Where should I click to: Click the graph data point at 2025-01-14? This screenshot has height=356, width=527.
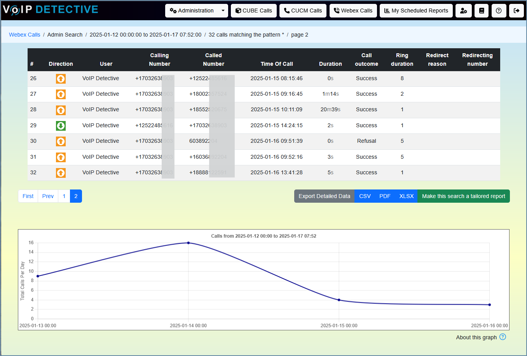pos(188,243)
